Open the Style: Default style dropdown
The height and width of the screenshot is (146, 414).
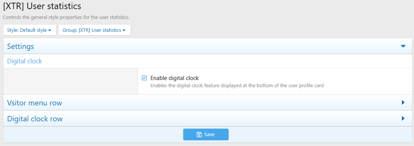[x=30, y=30]
